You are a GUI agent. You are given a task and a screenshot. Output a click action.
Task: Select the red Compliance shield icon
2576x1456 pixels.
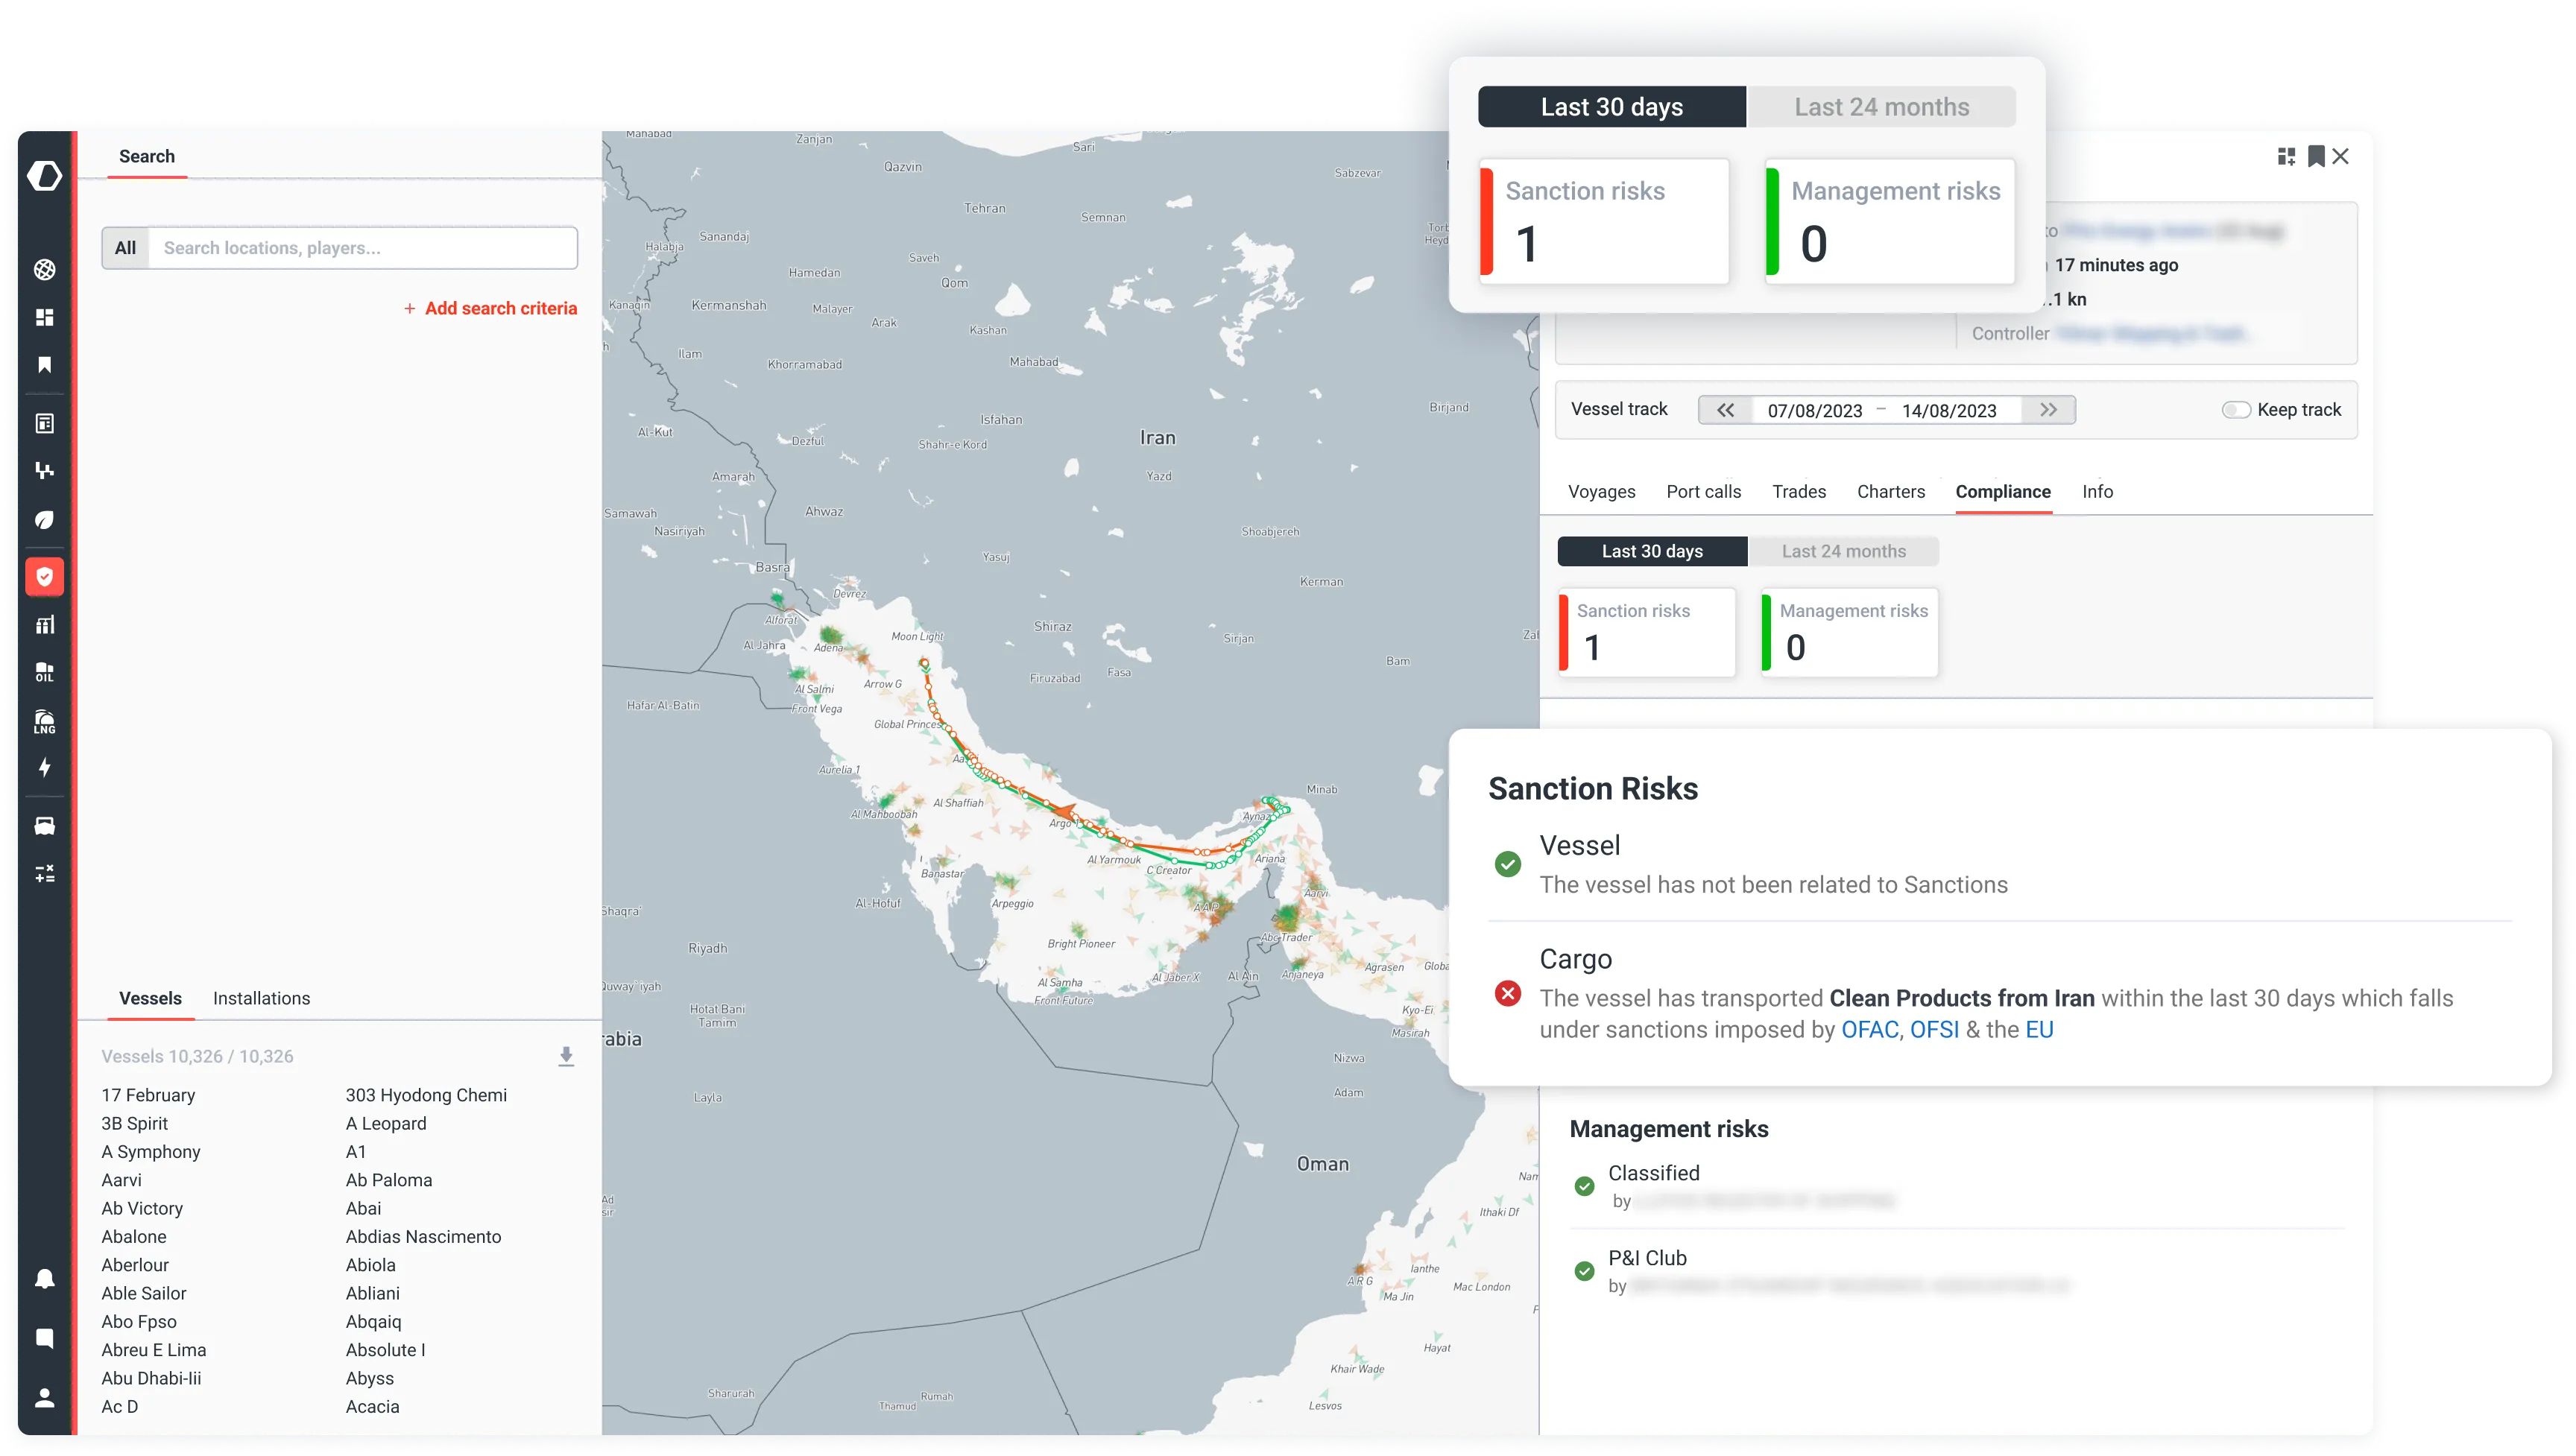[x=44, y=576]
